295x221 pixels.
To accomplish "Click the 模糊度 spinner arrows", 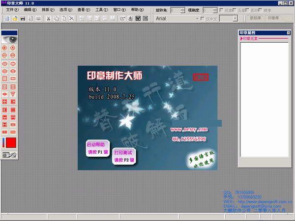I will pyautogui.click(x=215, y=10).
